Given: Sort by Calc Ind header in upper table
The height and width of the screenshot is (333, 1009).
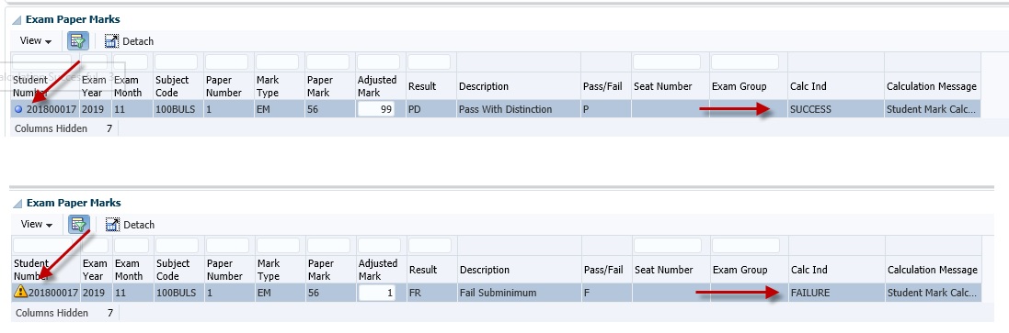Looking at the screenshot, I should pos(808,86).
